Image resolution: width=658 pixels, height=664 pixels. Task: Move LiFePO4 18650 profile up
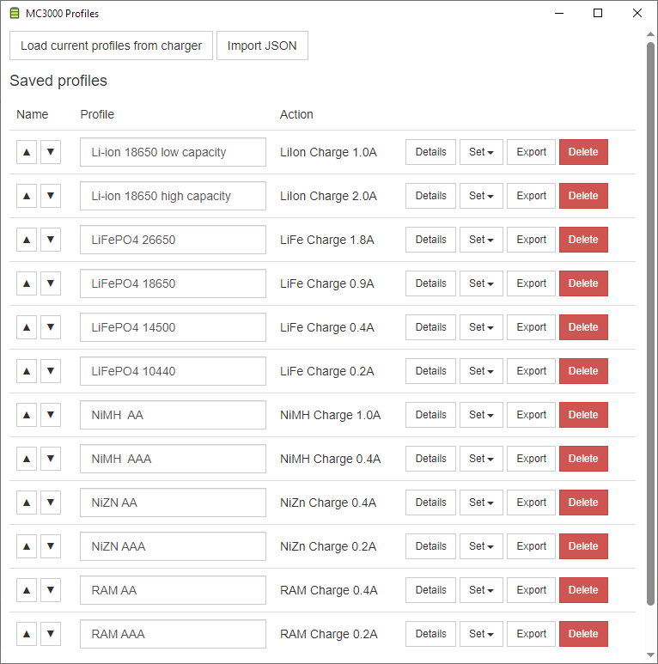[x=27, y=283]
